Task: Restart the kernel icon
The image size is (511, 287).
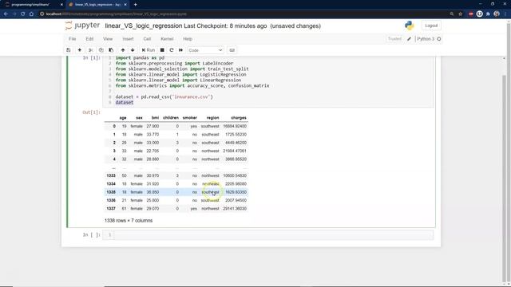Action: (172, 50)
